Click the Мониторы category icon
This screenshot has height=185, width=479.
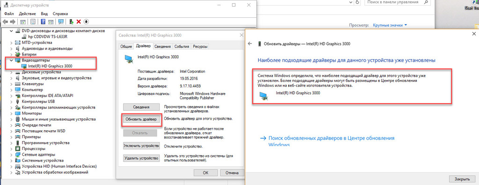click(17, 114)
